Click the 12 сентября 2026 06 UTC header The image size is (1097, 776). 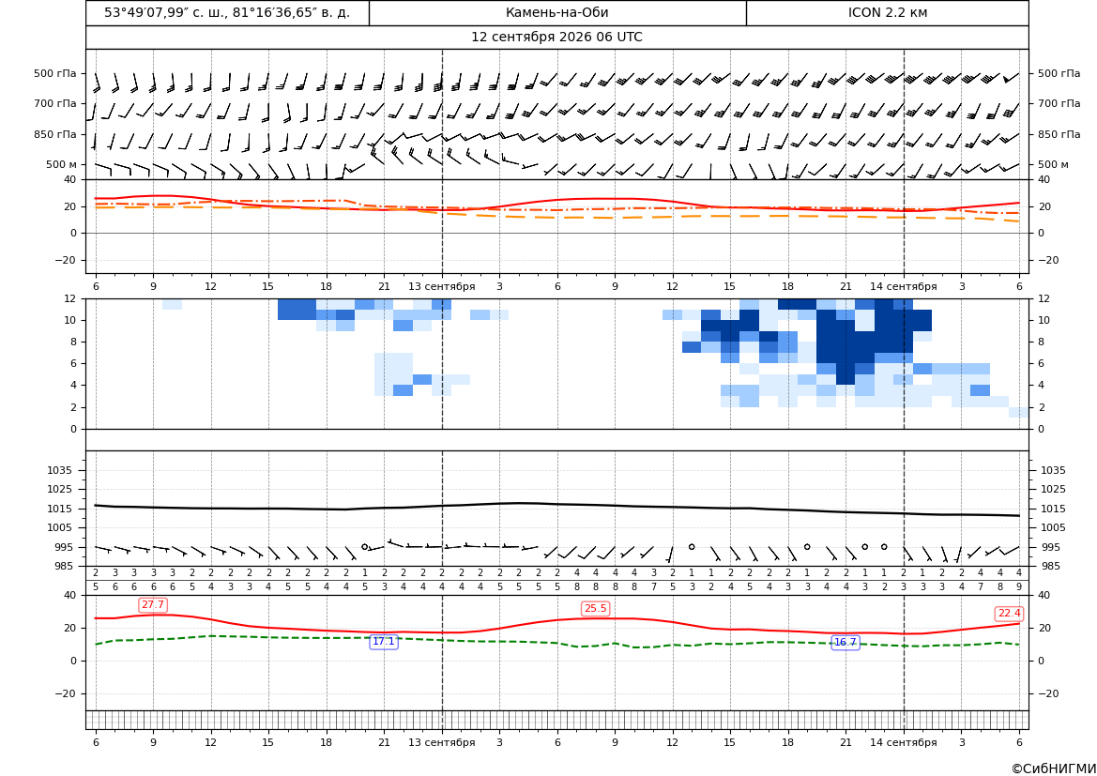(x=556, y=38)
